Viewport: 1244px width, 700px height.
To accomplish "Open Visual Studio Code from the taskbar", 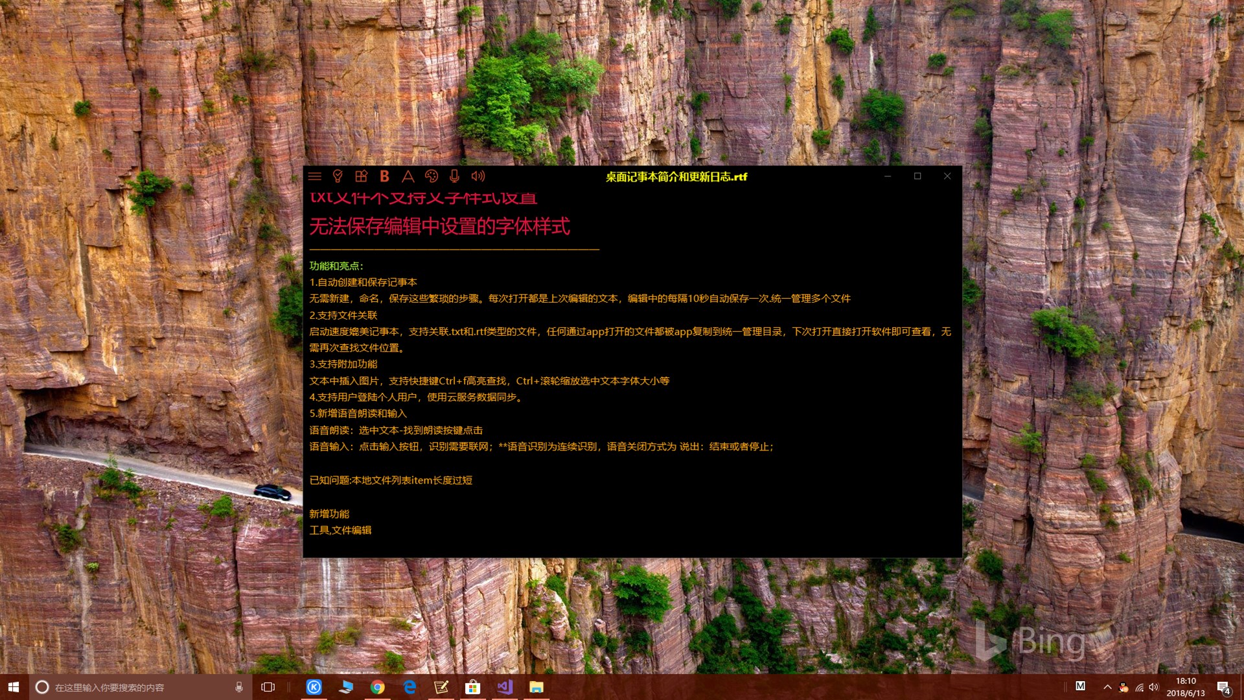I will [x=505, y=687].
